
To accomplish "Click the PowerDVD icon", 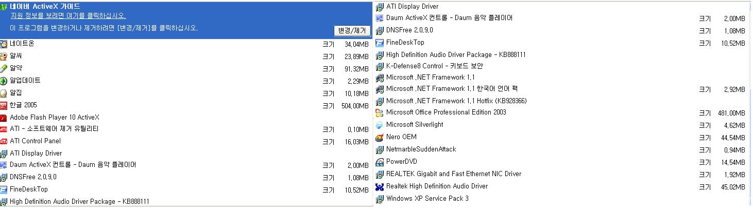I will [x=380, y=162].
